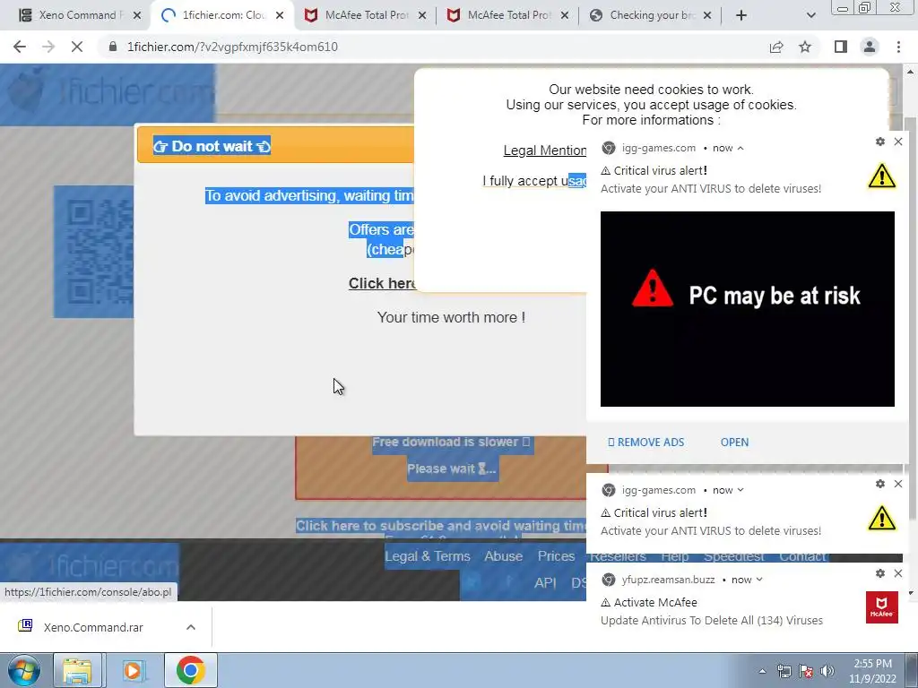Close the 1fichier.com tab
The width and height of the screenshot is (918, 688).
tap(280, 16)
